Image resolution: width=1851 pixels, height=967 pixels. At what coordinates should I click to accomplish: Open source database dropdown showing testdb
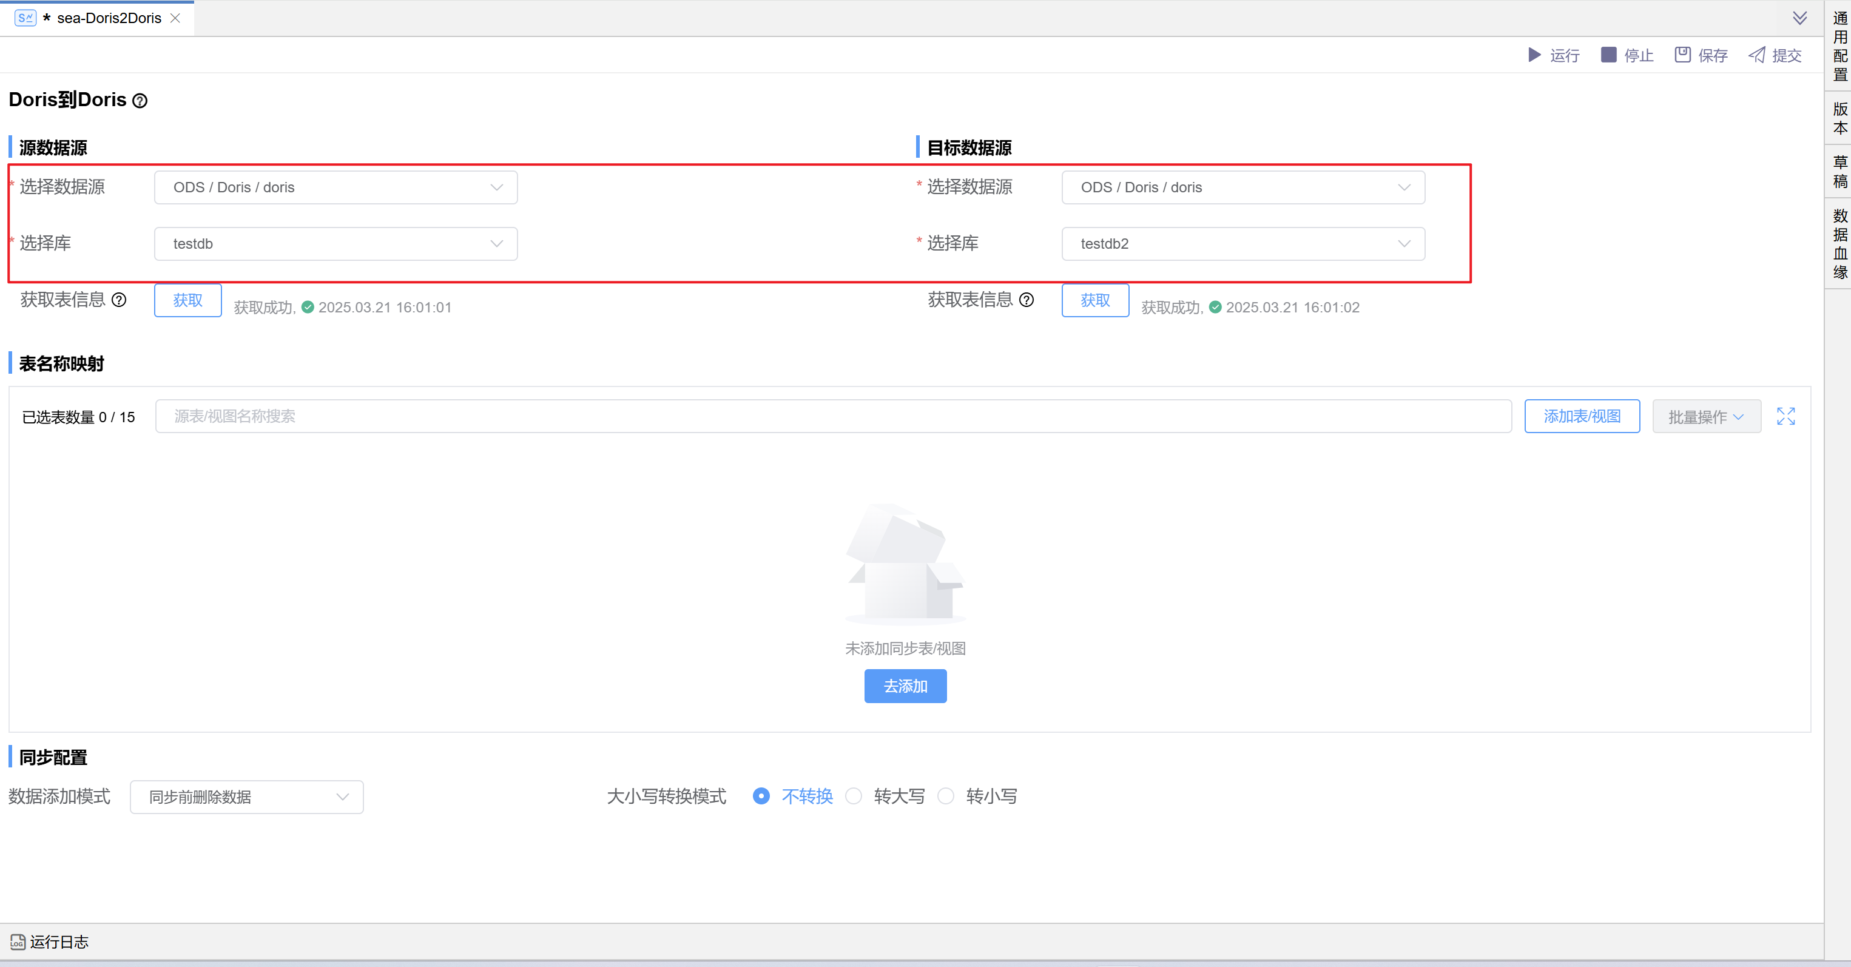[x=335, y=243]
